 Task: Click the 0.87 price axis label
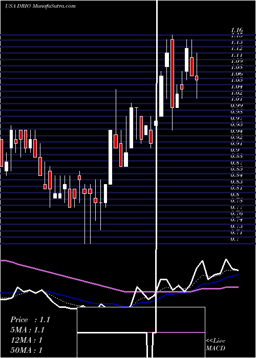(237, 163)
